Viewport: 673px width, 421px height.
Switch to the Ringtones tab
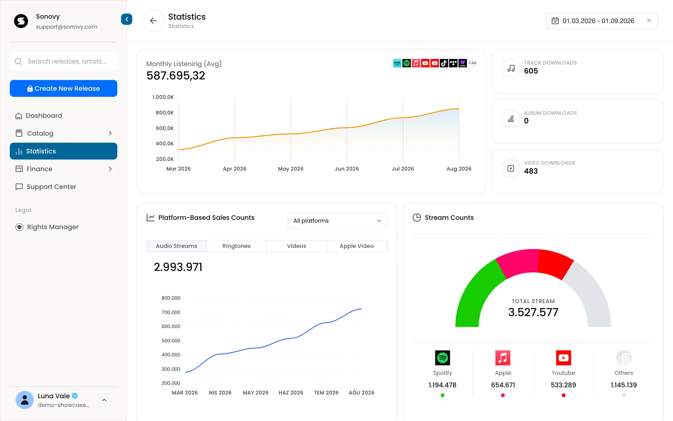click(236, 246)
